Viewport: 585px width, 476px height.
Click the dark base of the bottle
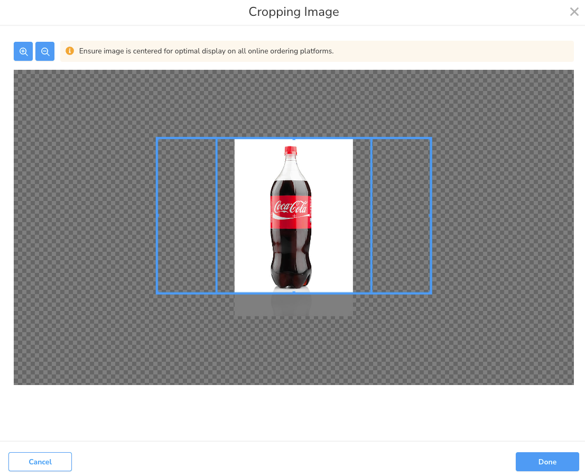[x=291, y=275]
